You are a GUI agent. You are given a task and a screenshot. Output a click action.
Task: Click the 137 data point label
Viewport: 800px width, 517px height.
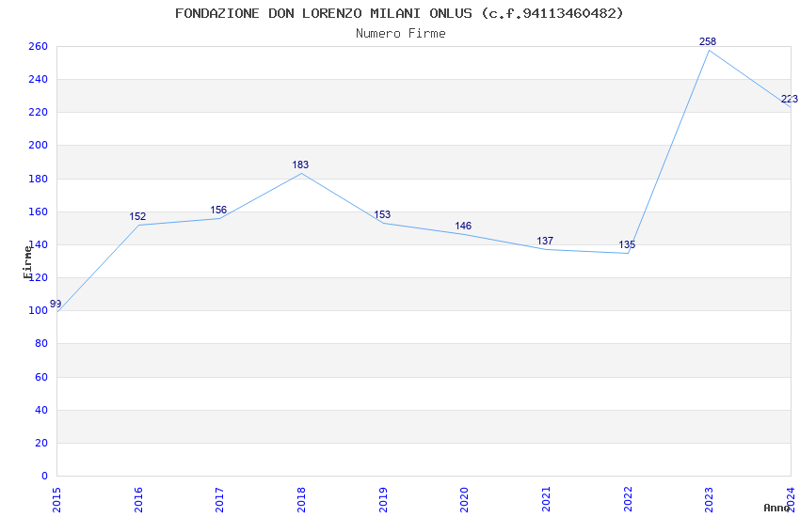(x=545, y=241)
